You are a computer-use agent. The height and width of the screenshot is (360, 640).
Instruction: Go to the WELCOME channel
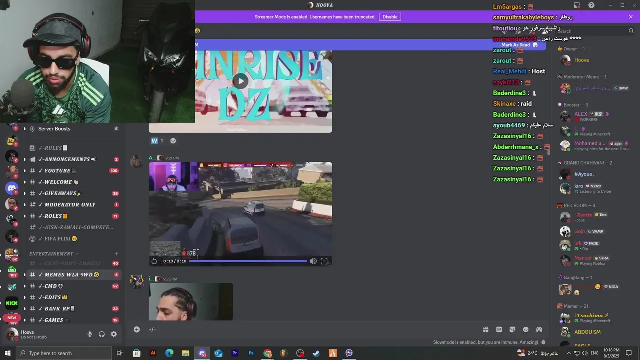pyautogui.click(x=73, y=182)
